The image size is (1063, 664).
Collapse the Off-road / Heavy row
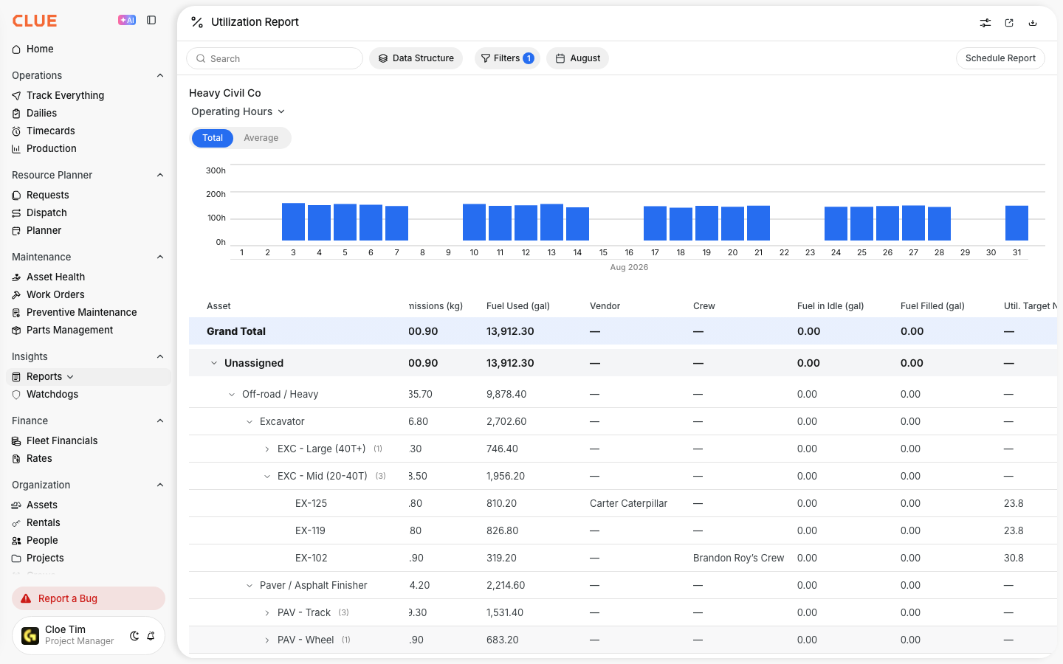232,395
